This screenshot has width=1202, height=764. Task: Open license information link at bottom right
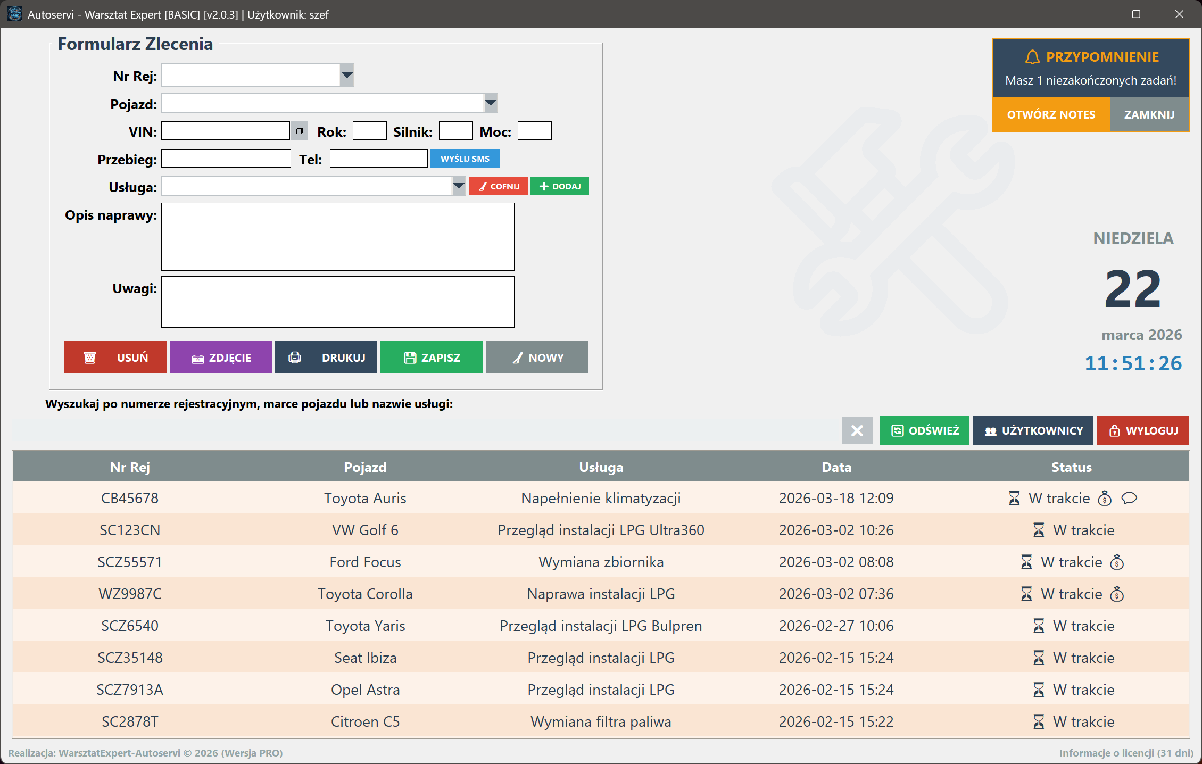[x=1126, y=753]
